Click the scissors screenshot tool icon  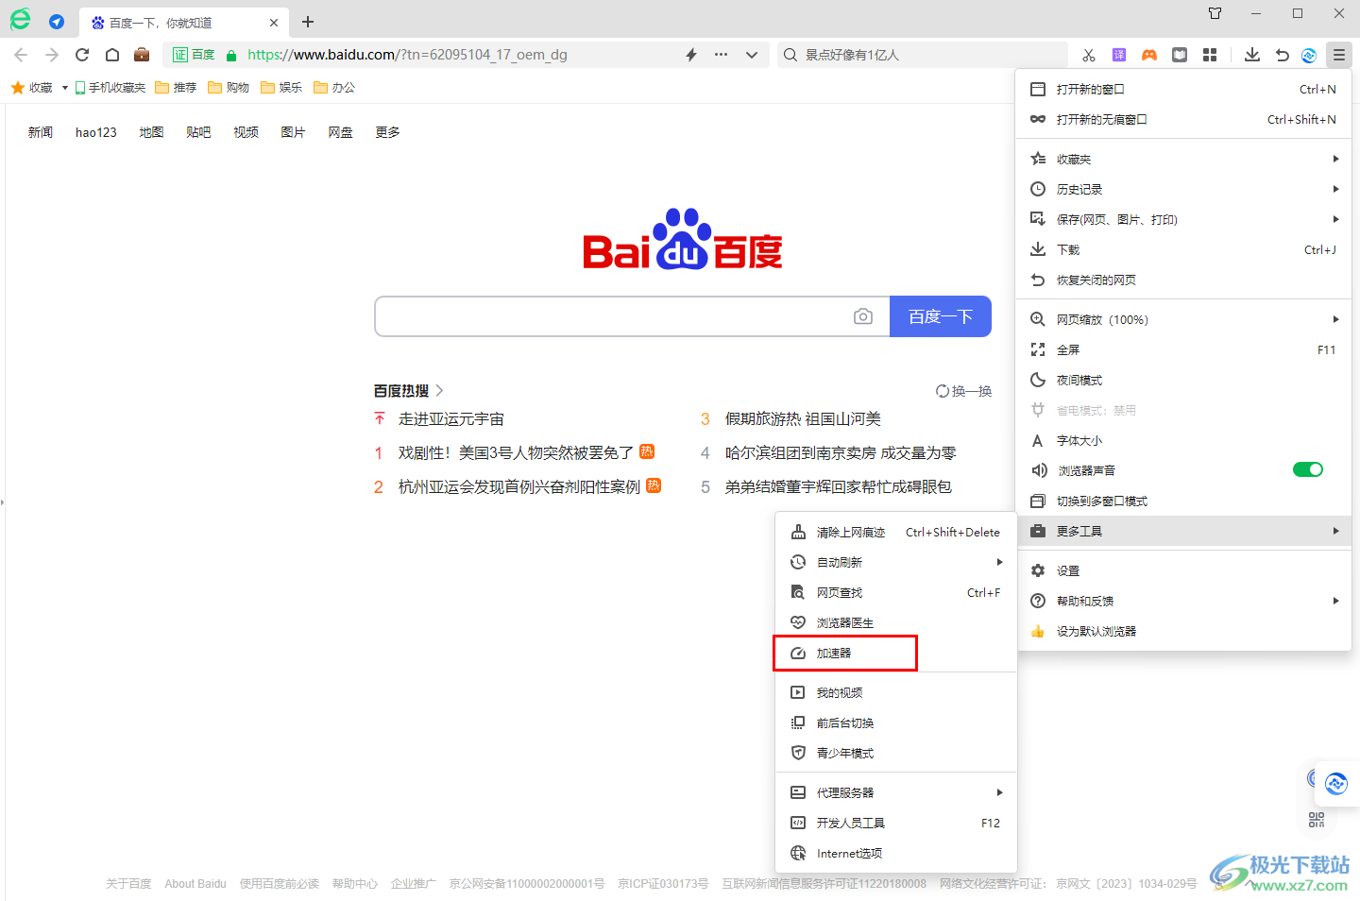point(1089,55)
